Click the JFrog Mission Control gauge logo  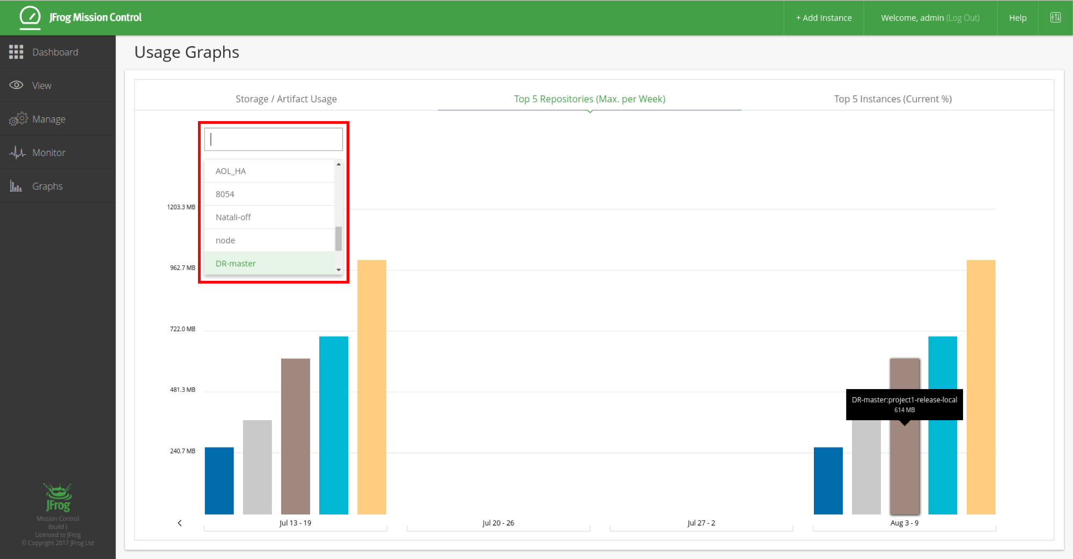(x=30, y=17)
